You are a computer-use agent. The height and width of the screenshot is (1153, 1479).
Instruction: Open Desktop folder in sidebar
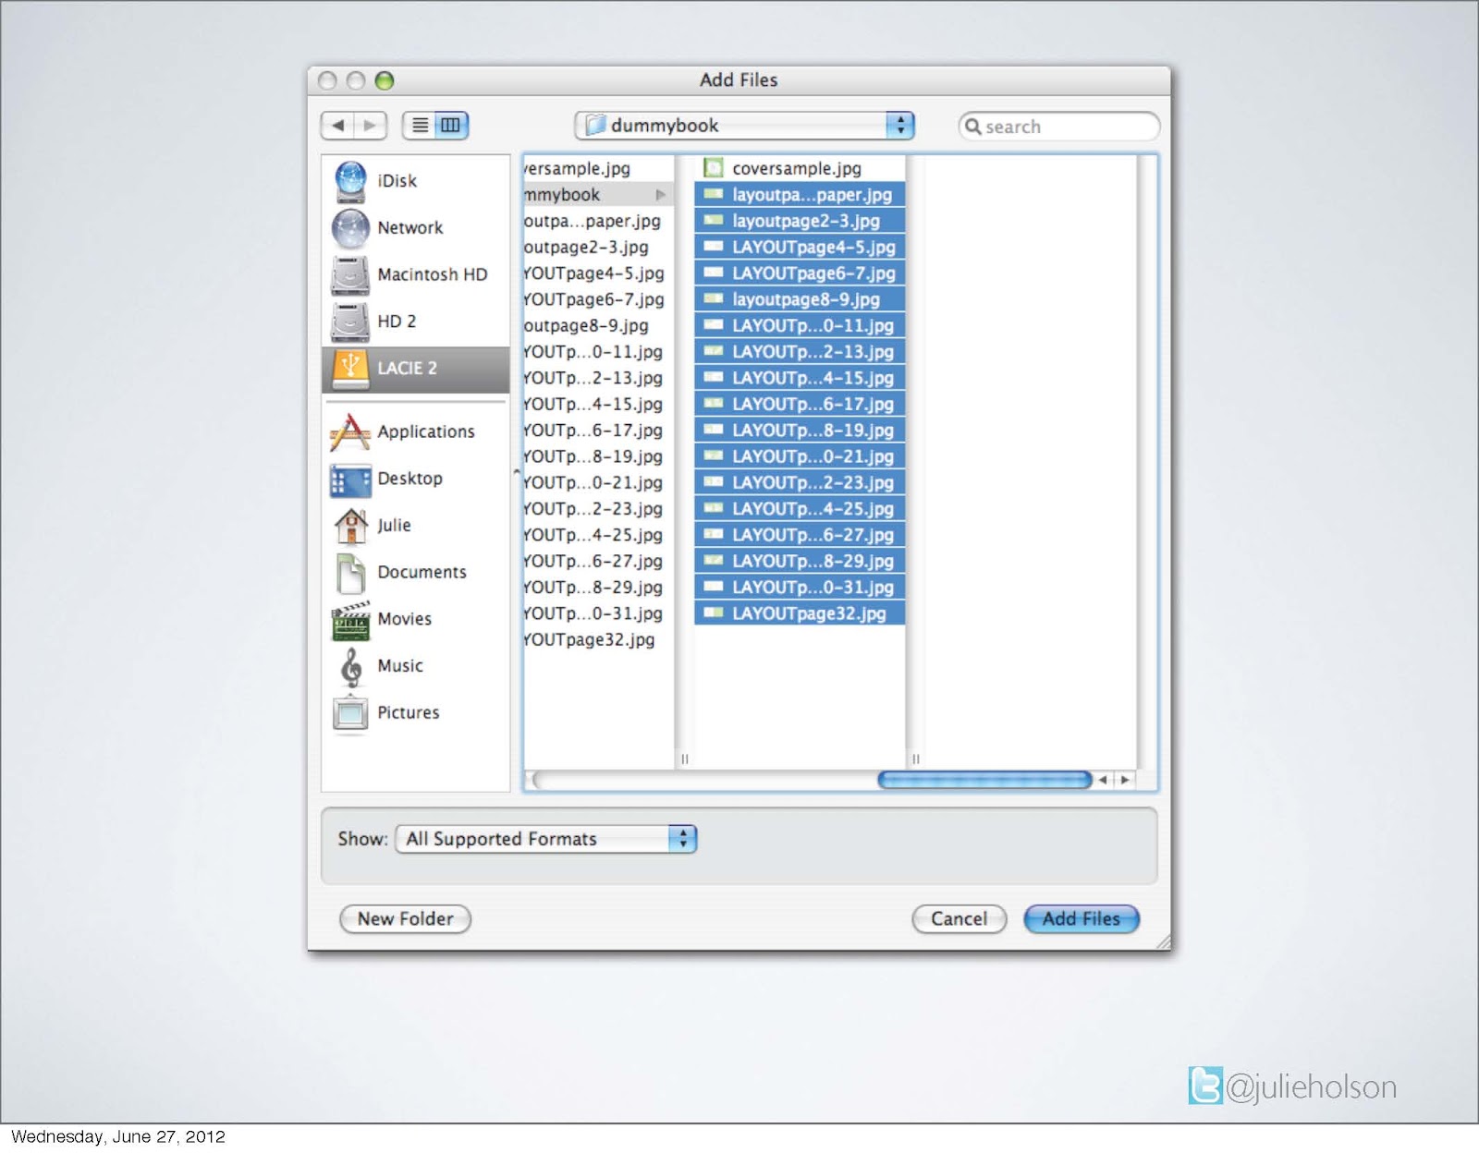coord(416,479)
